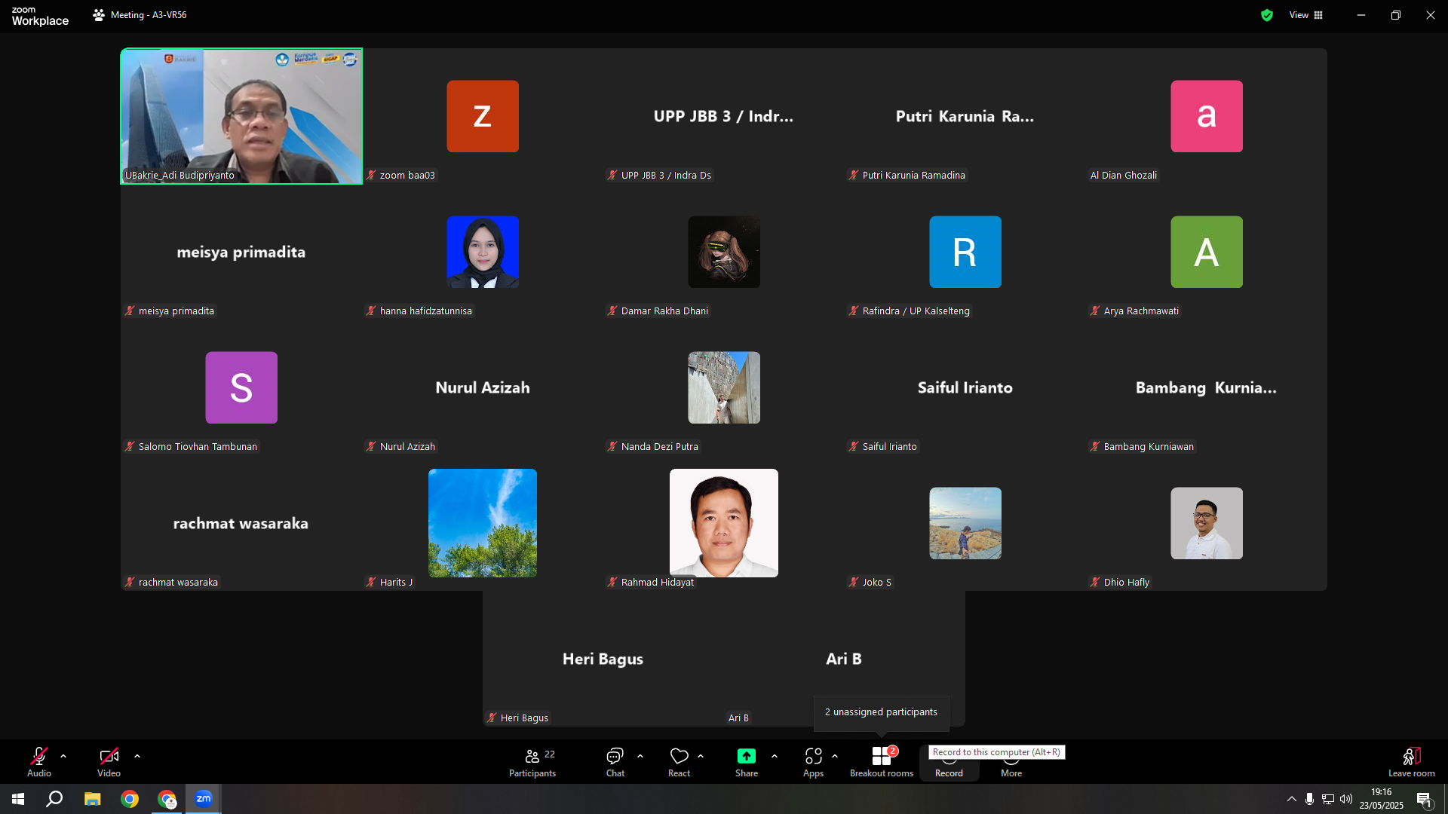Screen dimensions: 1448x814
Task: Click the green encryption shield icon
Action: pos(1267,15)
